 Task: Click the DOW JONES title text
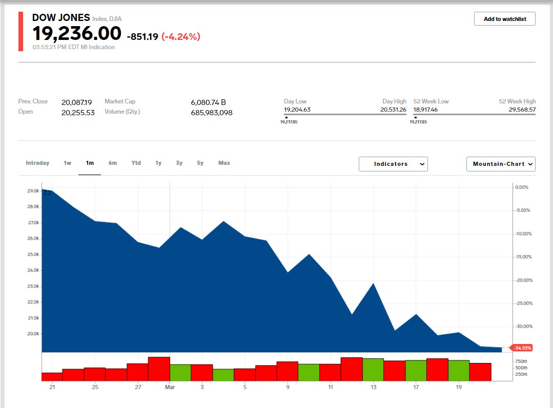click(x=61, y=17)
